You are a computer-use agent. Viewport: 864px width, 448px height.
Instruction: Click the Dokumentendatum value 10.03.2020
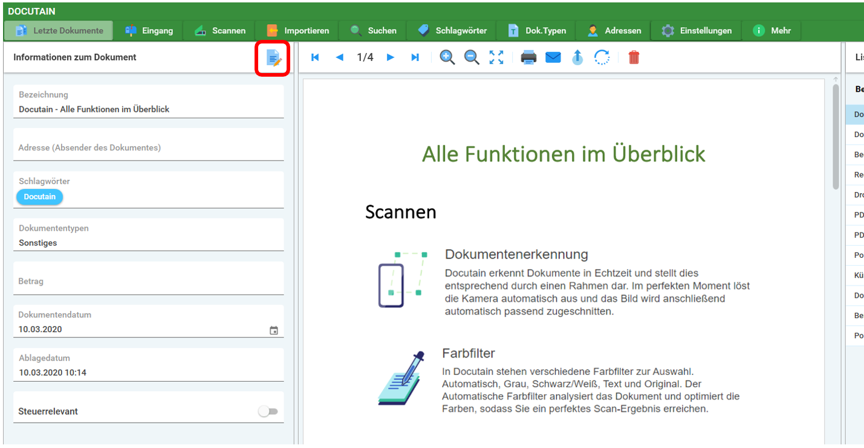tap(41, 330)
